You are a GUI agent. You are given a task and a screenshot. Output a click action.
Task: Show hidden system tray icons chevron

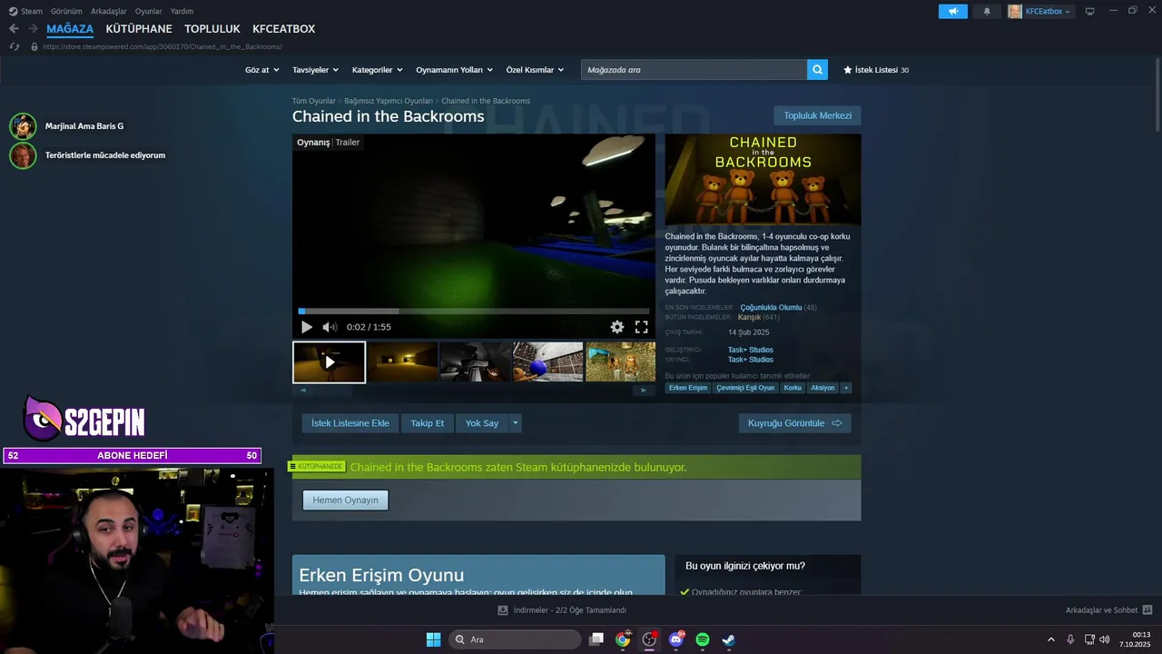1051,639
